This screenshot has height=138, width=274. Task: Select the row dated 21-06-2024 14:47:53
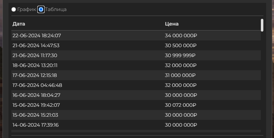coord(136,46)
